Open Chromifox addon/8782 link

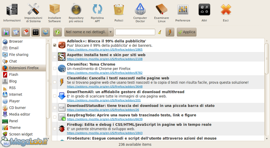(x=105, y=73)
